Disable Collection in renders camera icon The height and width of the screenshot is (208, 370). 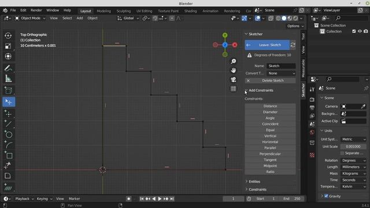click(x=365, y=31)
